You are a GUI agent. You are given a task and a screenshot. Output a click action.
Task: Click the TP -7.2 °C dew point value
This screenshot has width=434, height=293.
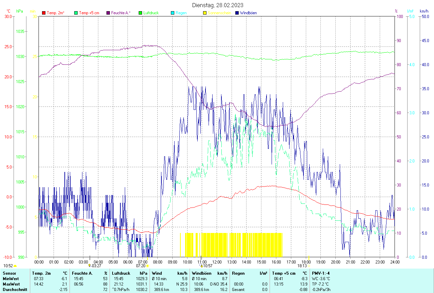(320, 284)
